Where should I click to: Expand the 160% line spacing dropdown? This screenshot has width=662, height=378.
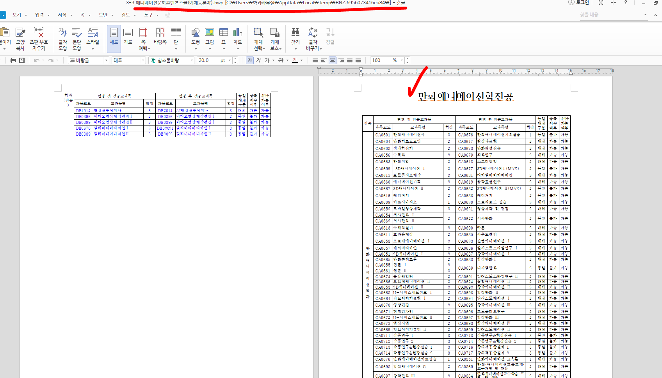[x=402, y=60]
